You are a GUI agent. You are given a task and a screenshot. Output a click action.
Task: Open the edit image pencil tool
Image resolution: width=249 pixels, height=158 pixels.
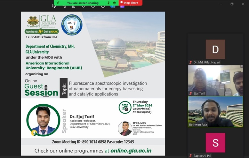54,6
